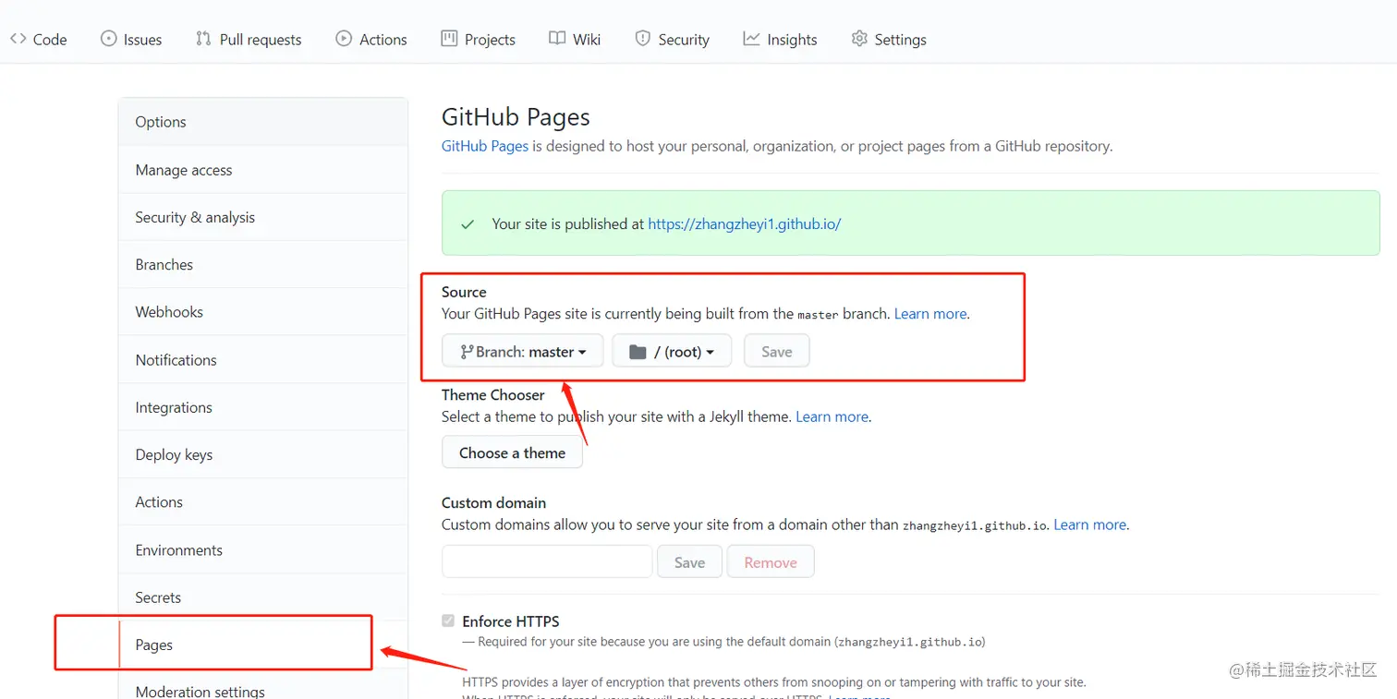
Task: Expand the Branch: master dropdown
Action: coord(523,352)
